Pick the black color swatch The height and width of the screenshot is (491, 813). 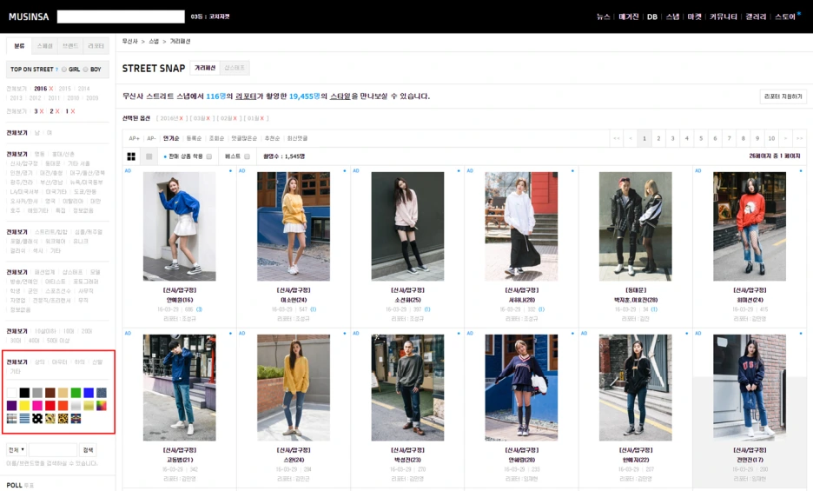pos(24,393)
